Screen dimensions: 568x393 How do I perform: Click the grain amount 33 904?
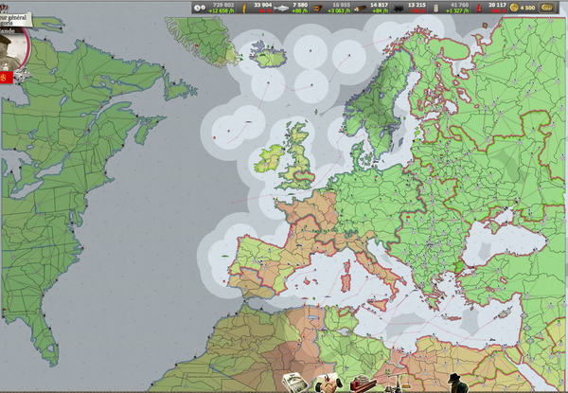click(262, 5)
